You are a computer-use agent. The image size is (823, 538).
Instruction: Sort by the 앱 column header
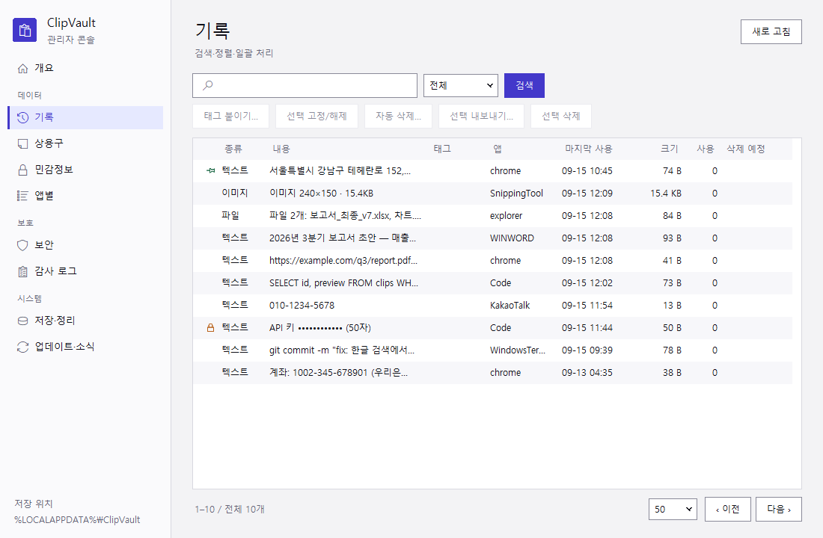[497, 149]
